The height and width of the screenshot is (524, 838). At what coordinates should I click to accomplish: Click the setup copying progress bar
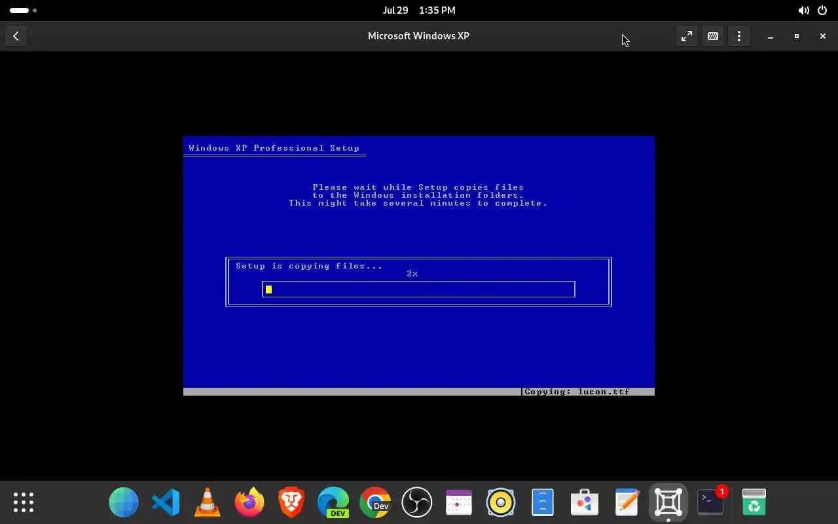(x=418, y=289)
